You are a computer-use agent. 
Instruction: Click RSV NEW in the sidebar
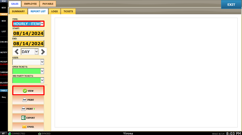coord(4,8)
